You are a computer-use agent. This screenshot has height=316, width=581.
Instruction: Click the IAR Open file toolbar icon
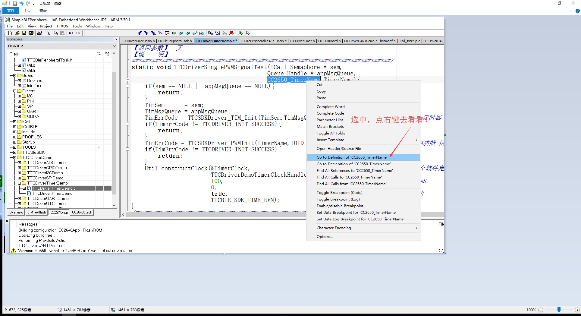(17, 33)
